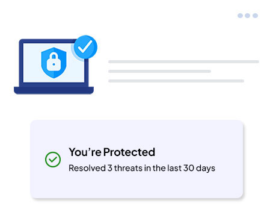Click the first dot of the ellipsis
Image resolution: width=273 pixels, height=221 pixels.
coord(240,16)
